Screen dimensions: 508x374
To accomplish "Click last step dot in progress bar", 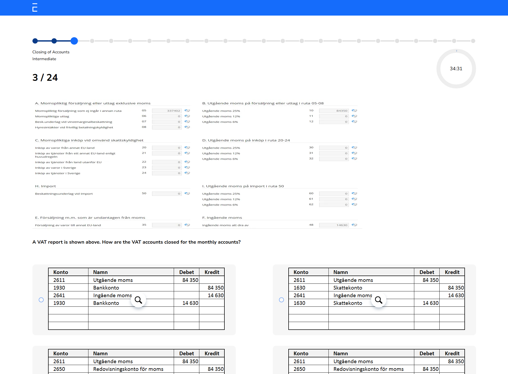I will (473, 41).
